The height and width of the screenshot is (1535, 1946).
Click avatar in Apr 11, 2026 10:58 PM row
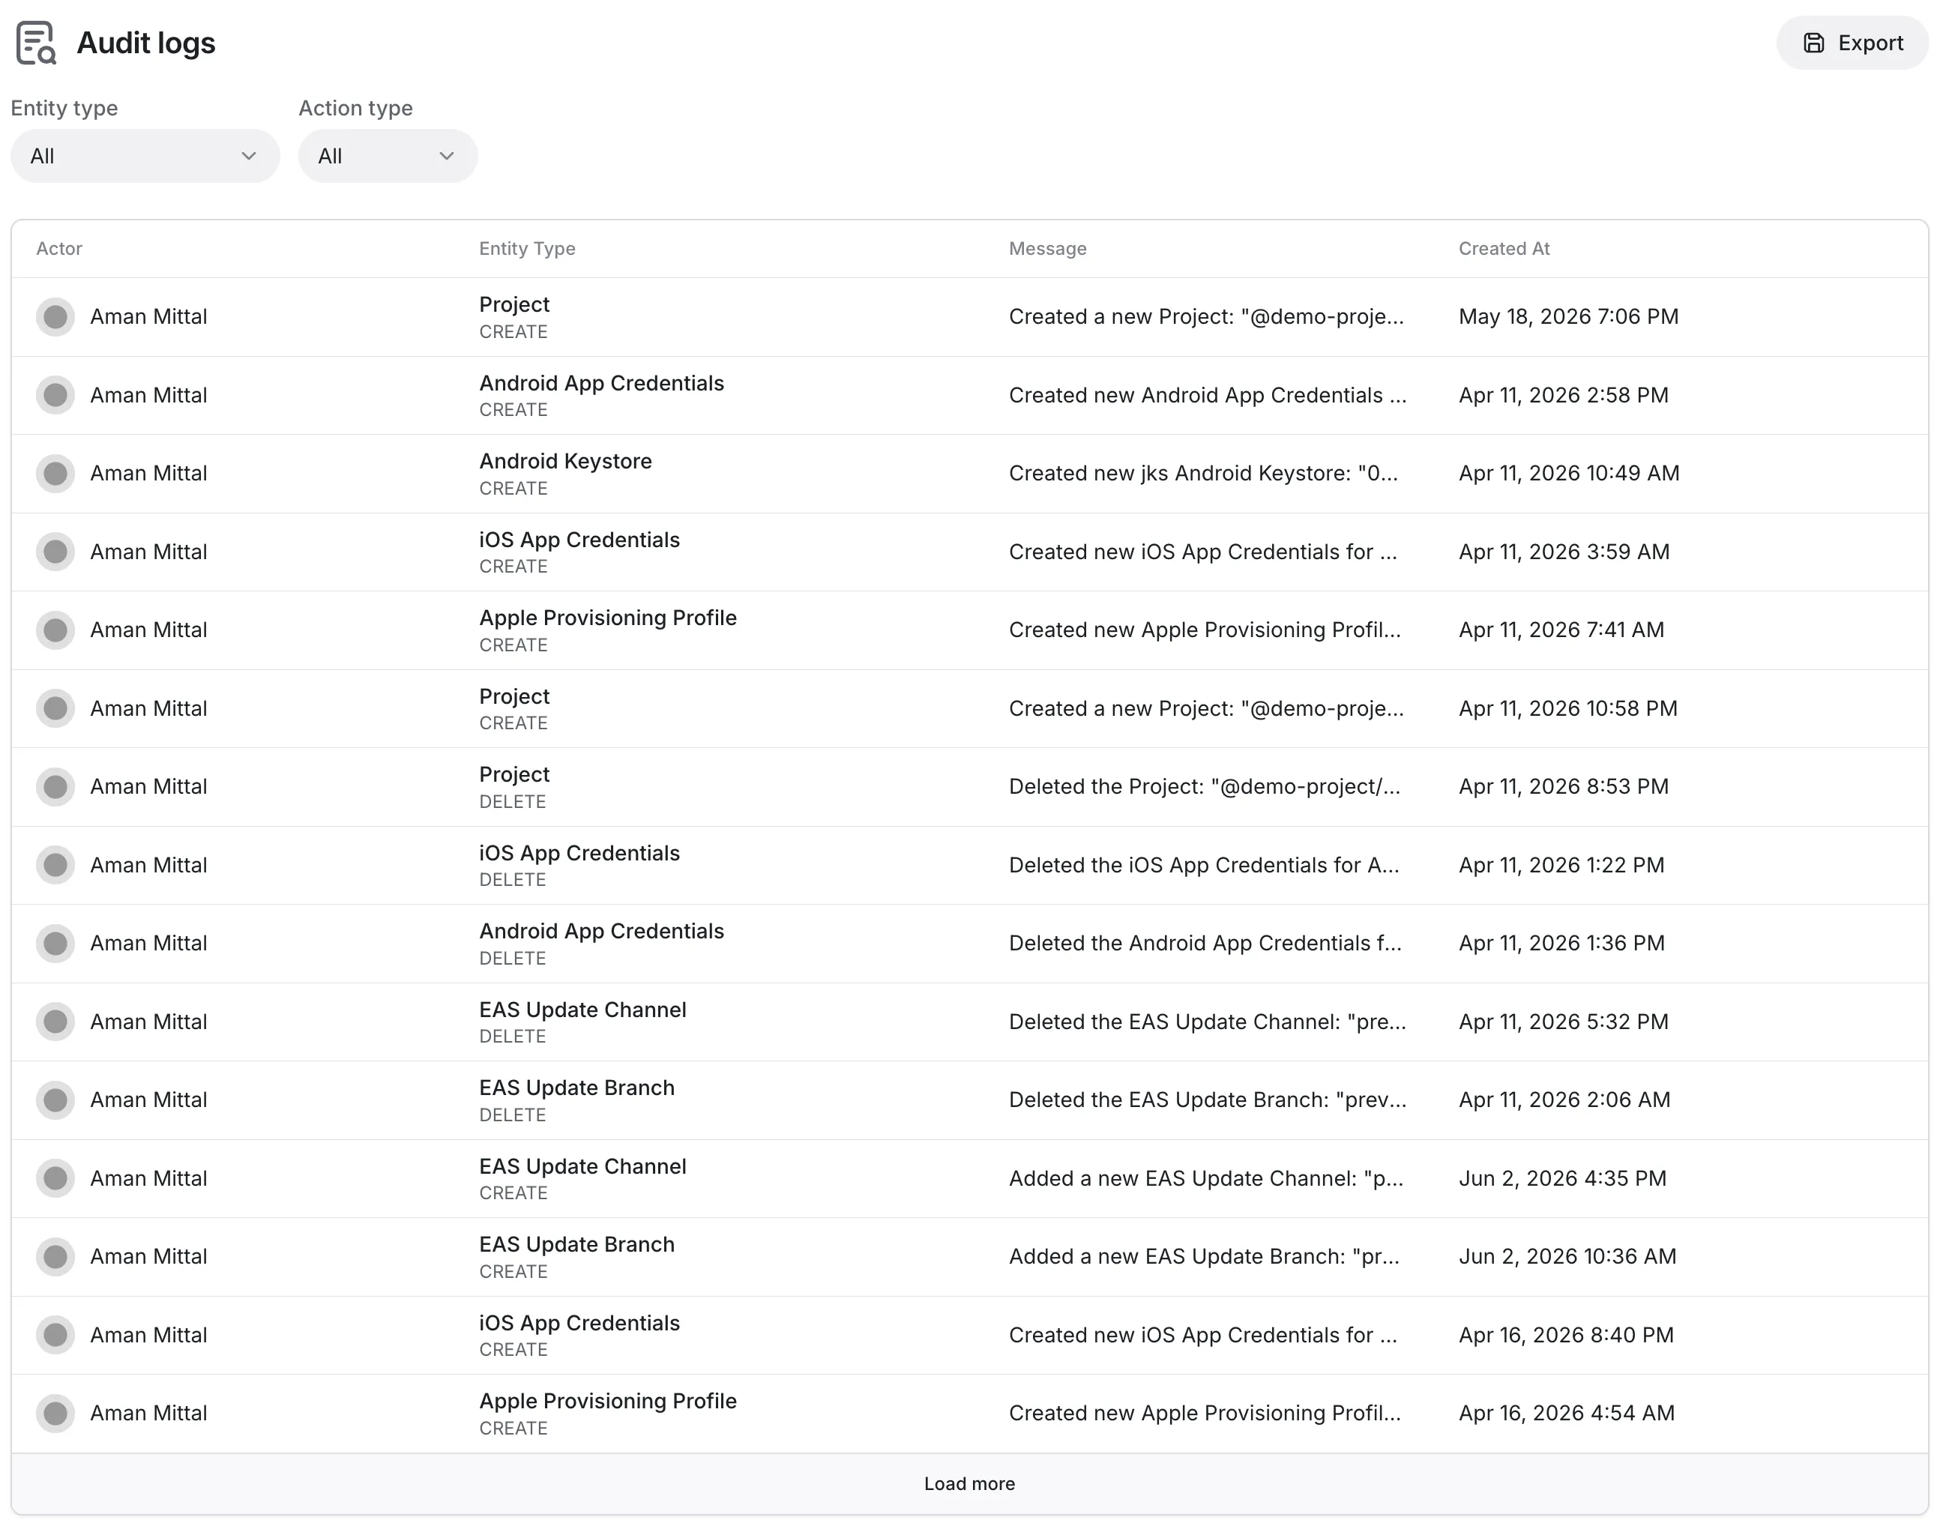pyautogui.click(x=55, y=709)
